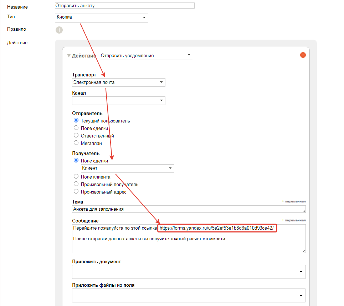Image resolution: width=344 pixels, height=306 pixels.
Task: Click '+ переменная' link above Тема field
Action: pos(293,201)
